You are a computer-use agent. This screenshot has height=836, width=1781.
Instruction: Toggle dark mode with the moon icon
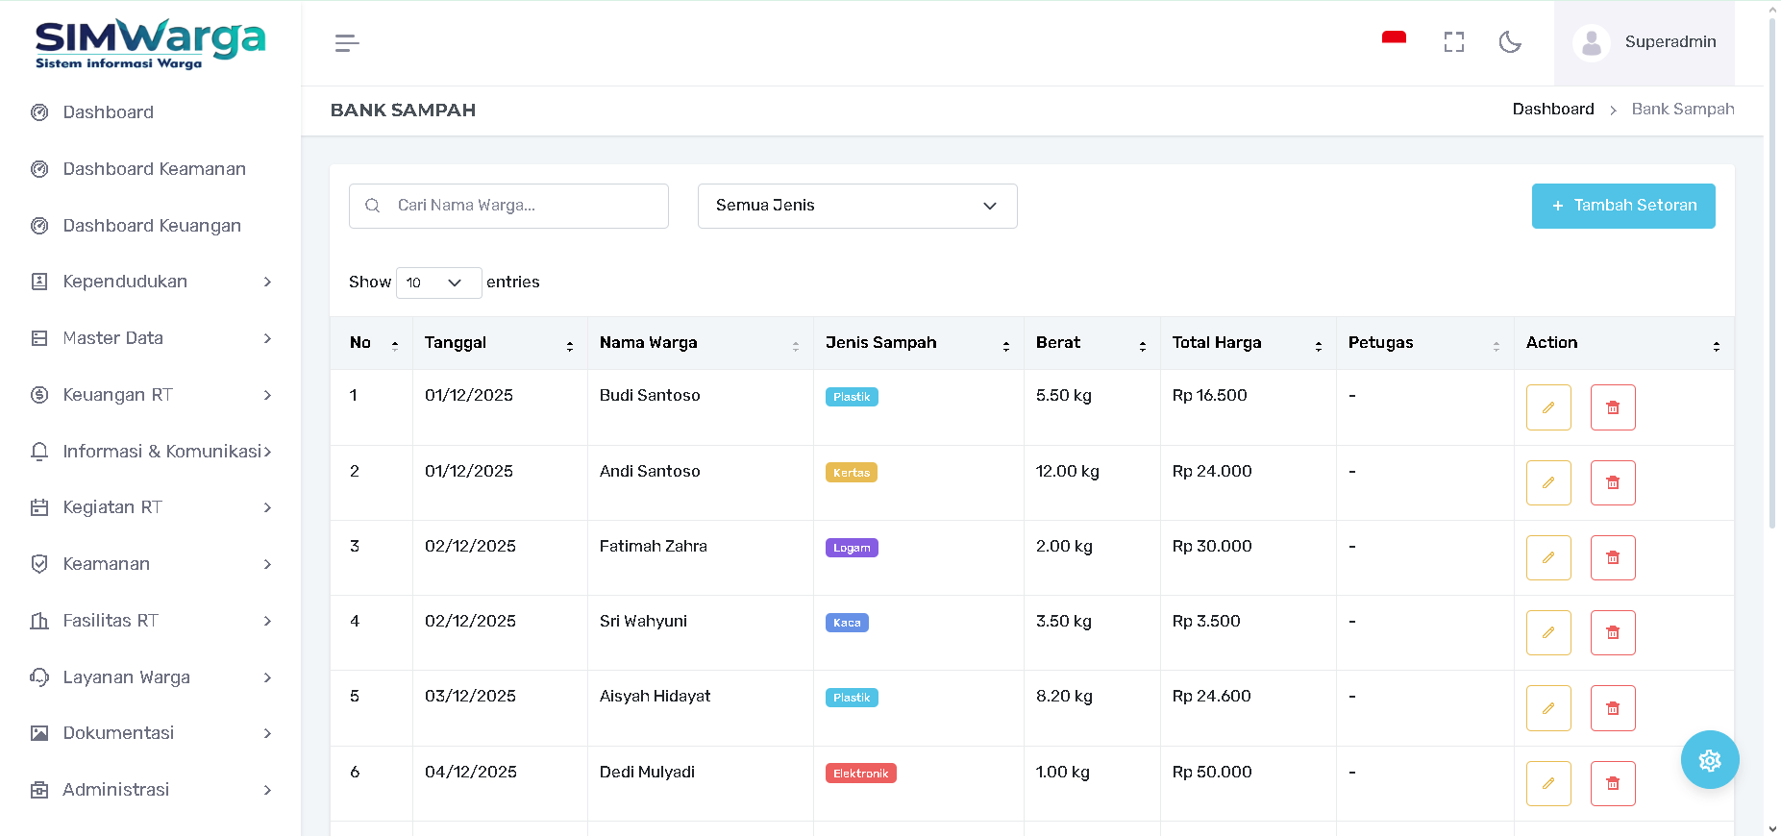tap(1510, 42)
